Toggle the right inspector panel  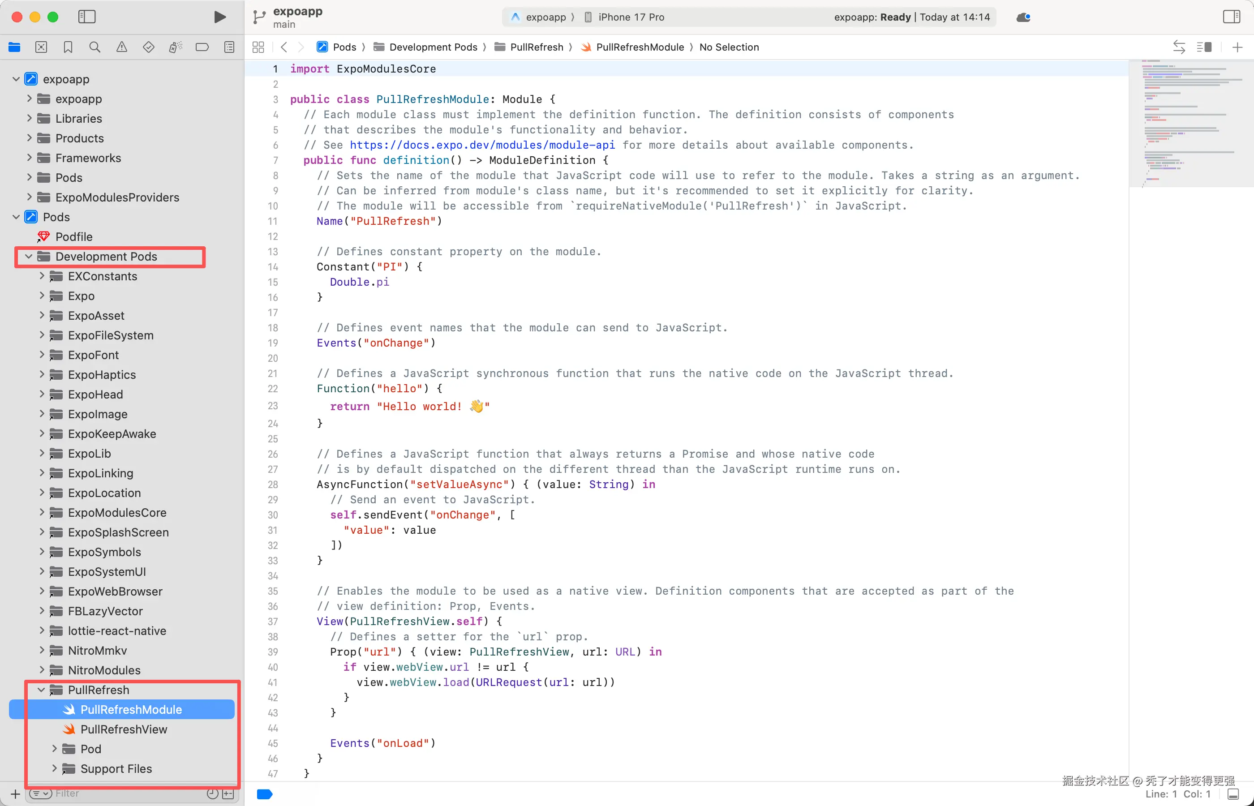(1231, 17)
